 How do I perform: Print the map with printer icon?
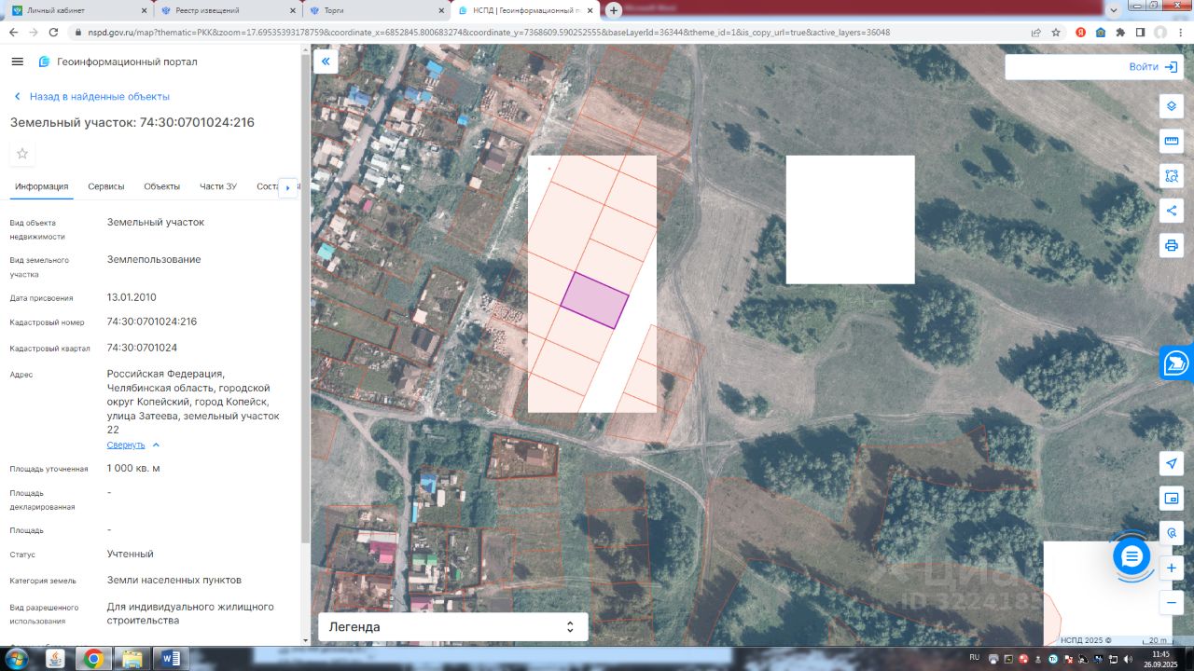click(x=1172, y=245)
